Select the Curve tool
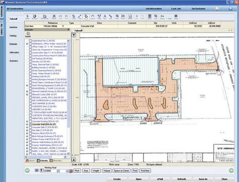The height and width of the screenshot is (182, 239). point(93,17)
